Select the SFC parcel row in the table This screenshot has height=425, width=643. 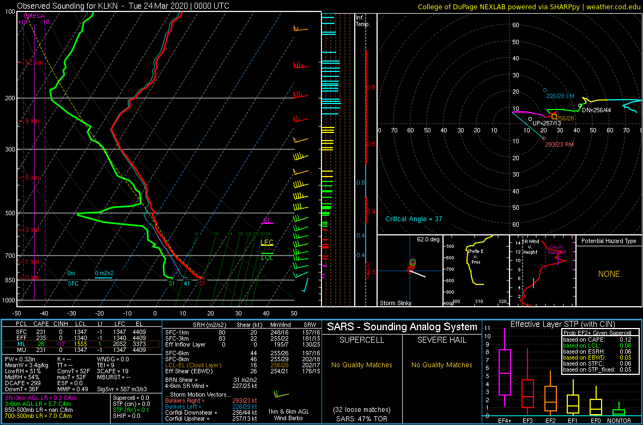[x=82, y=332]
